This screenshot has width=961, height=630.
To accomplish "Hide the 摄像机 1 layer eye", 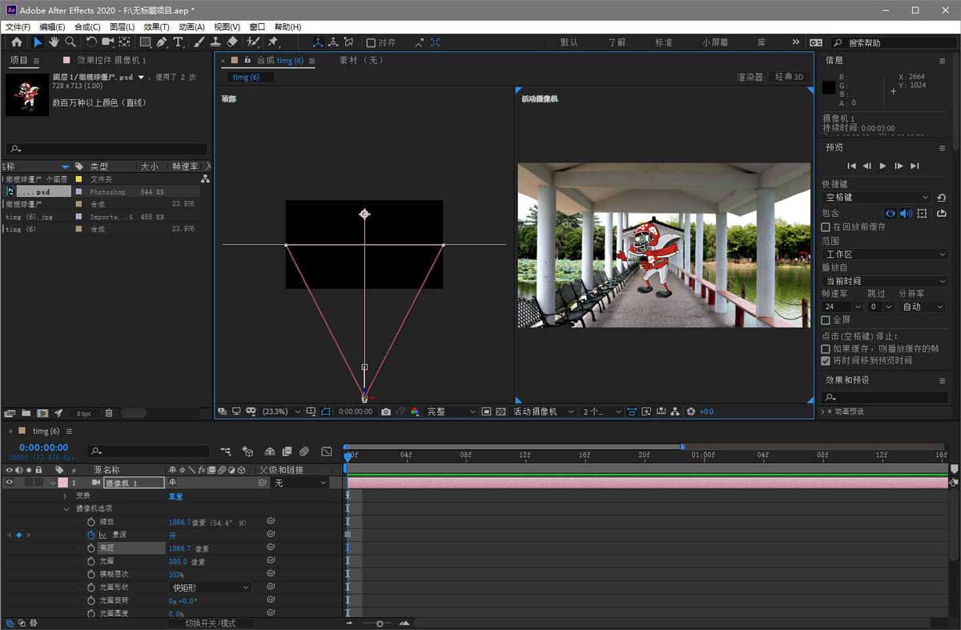I will (x=10, y=483).
